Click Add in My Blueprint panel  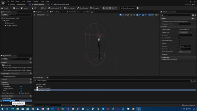pyautogui.click(x=4, y=59)
